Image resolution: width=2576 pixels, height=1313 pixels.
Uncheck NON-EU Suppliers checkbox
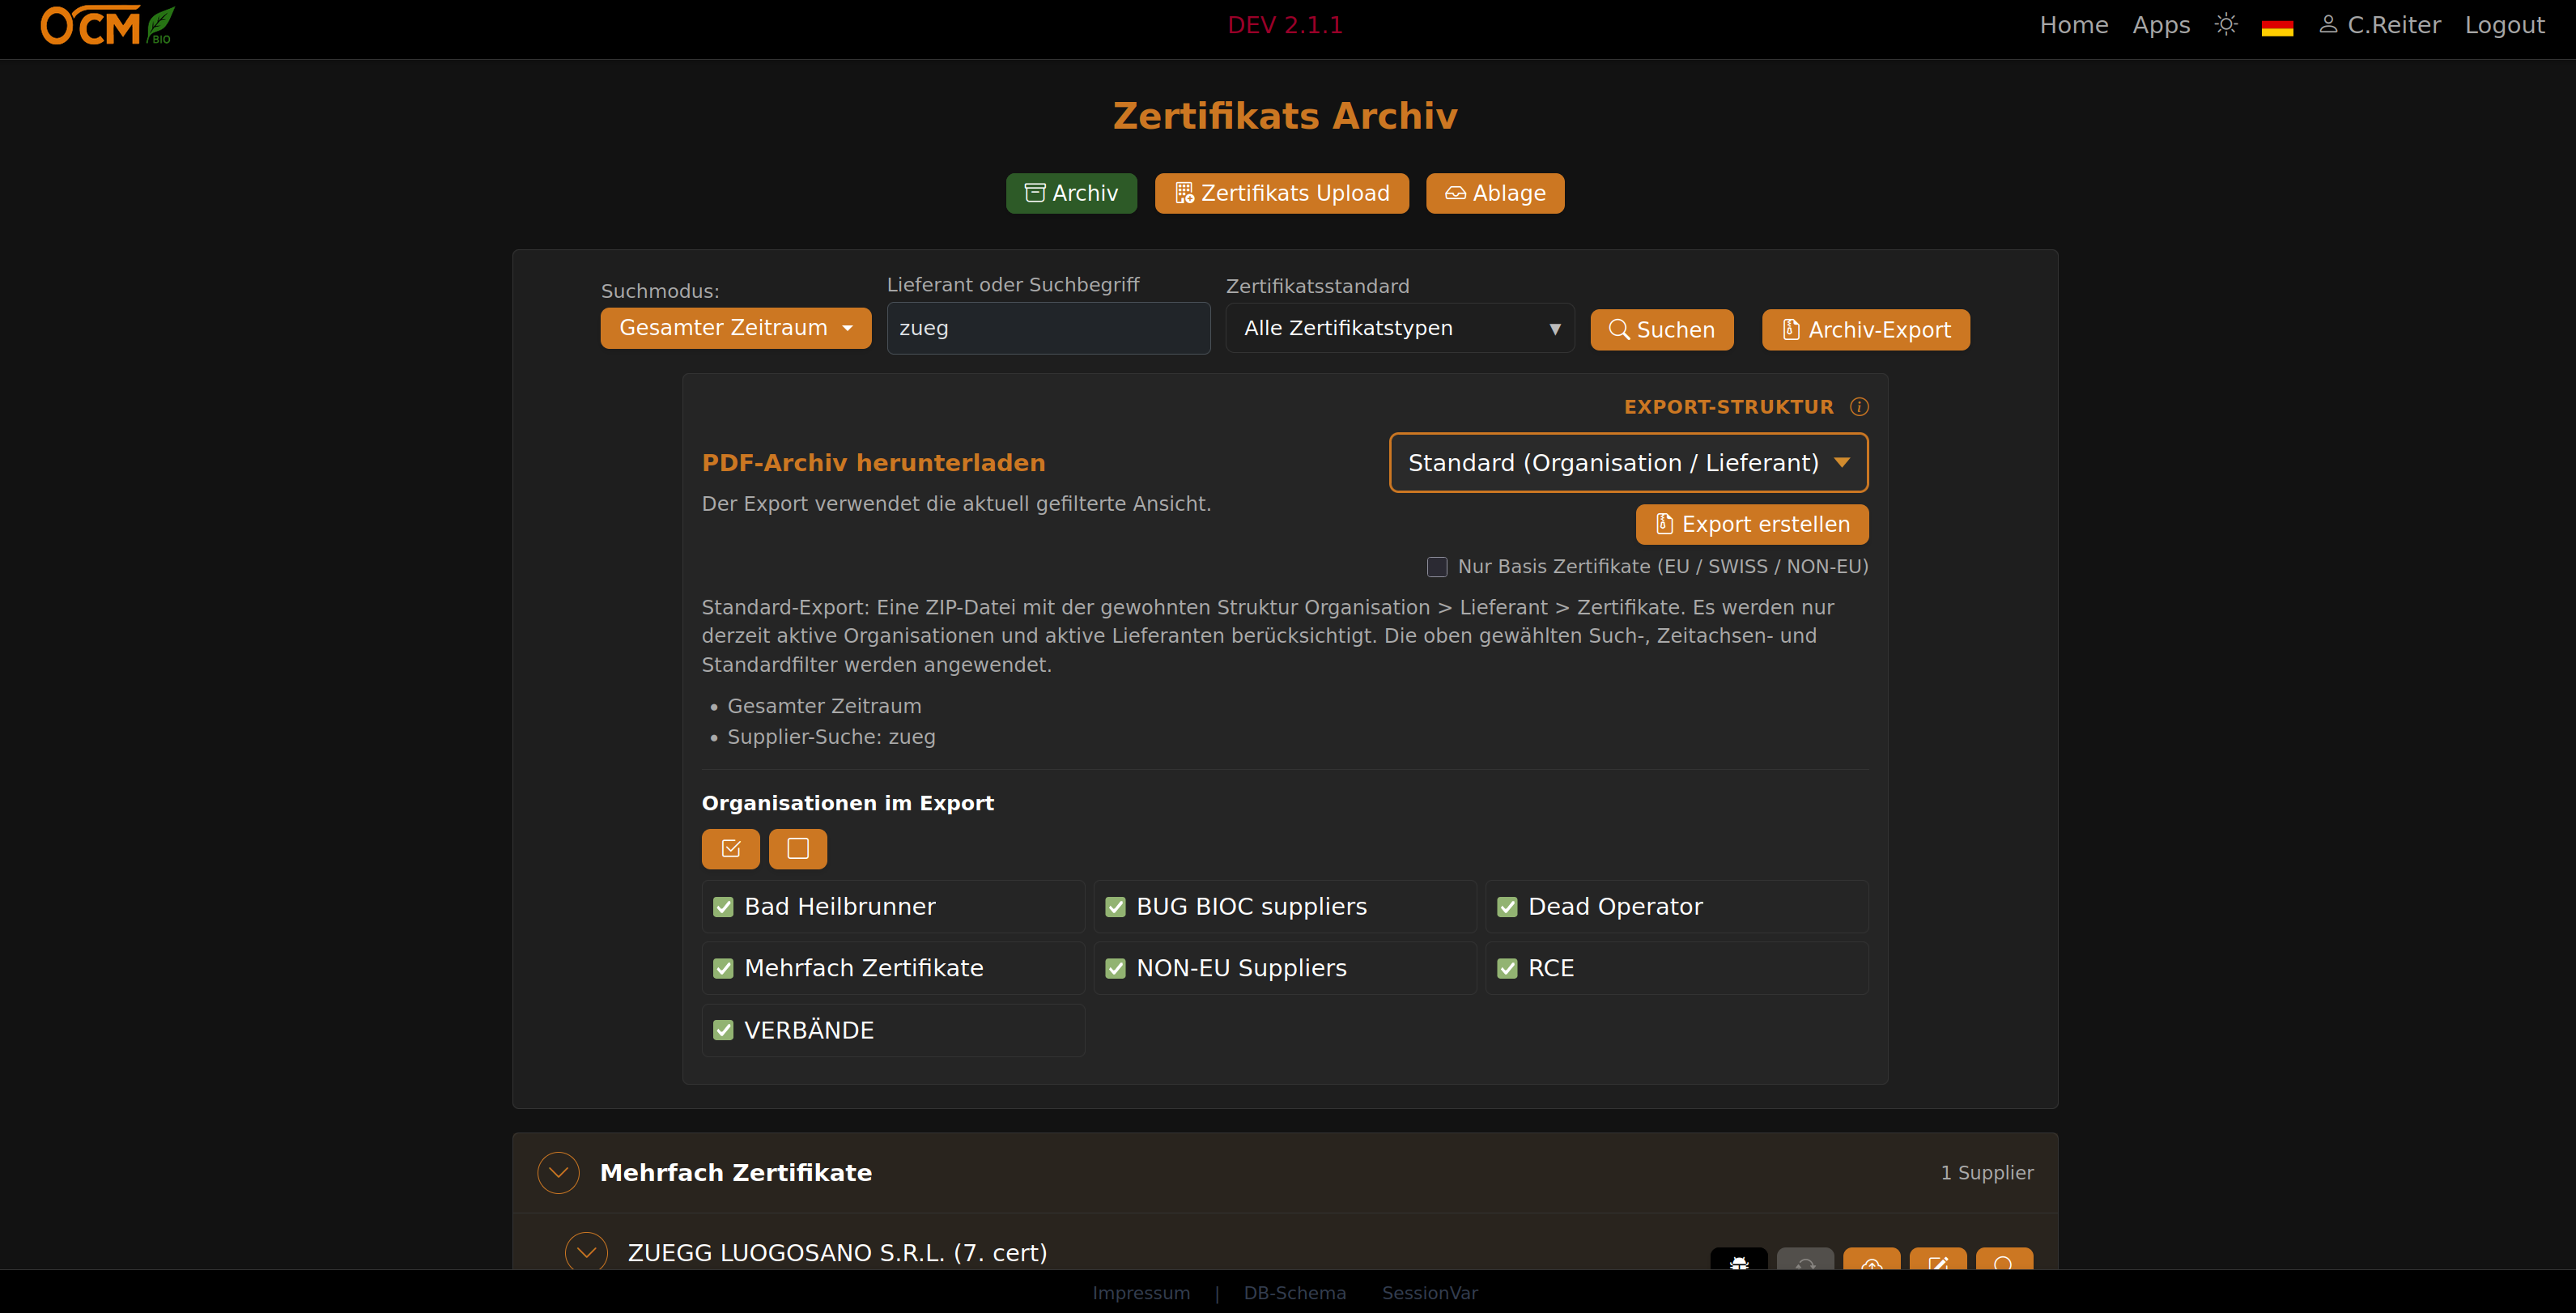tap(1115, 969)
